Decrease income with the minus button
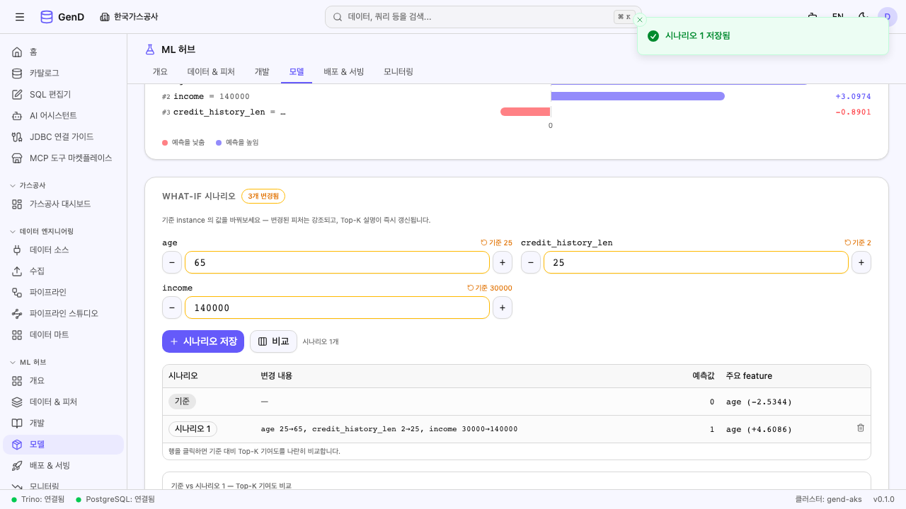This screenshot has width=906, height=509. click(172, 308)
